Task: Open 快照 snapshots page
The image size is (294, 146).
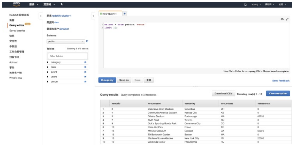Action: (x=12, y=36)
